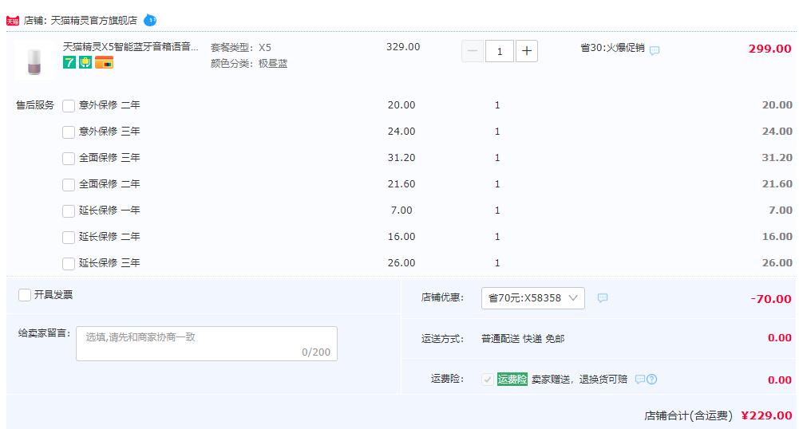This screenshot has width=799, height=429.
Task: Open the comment icon beside 退换货可赔
Action: 640,379
